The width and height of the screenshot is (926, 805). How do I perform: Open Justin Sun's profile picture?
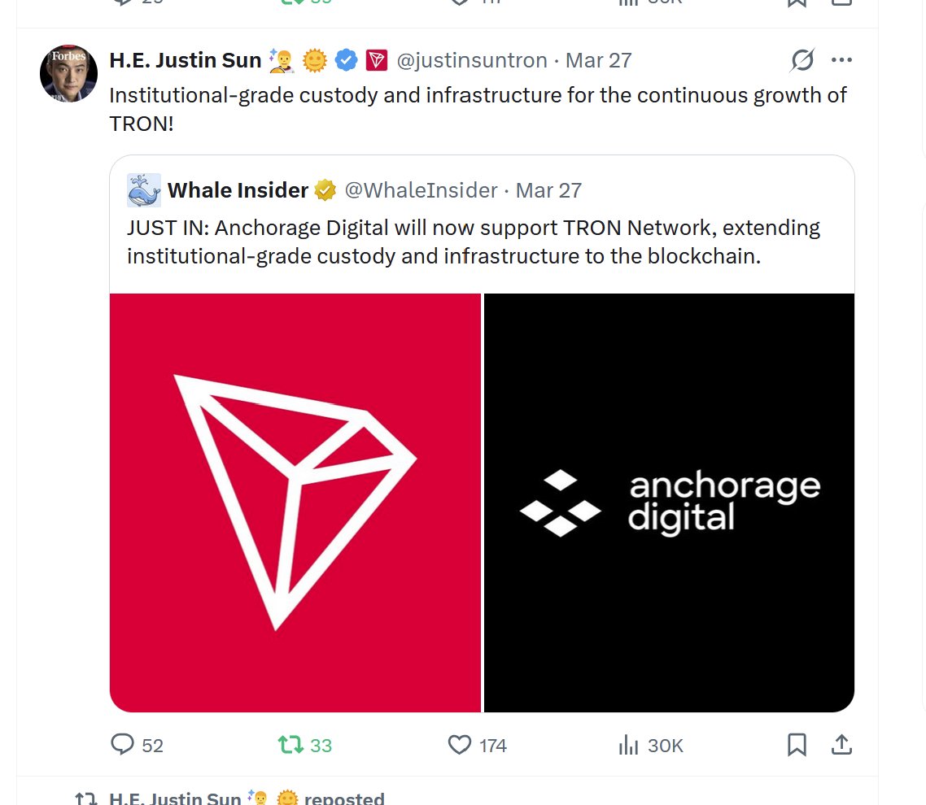pos(68,73)
